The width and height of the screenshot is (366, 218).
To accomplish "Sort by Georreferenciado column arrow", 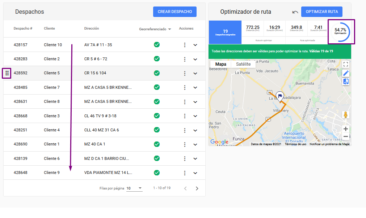I will tap(169, 29).
